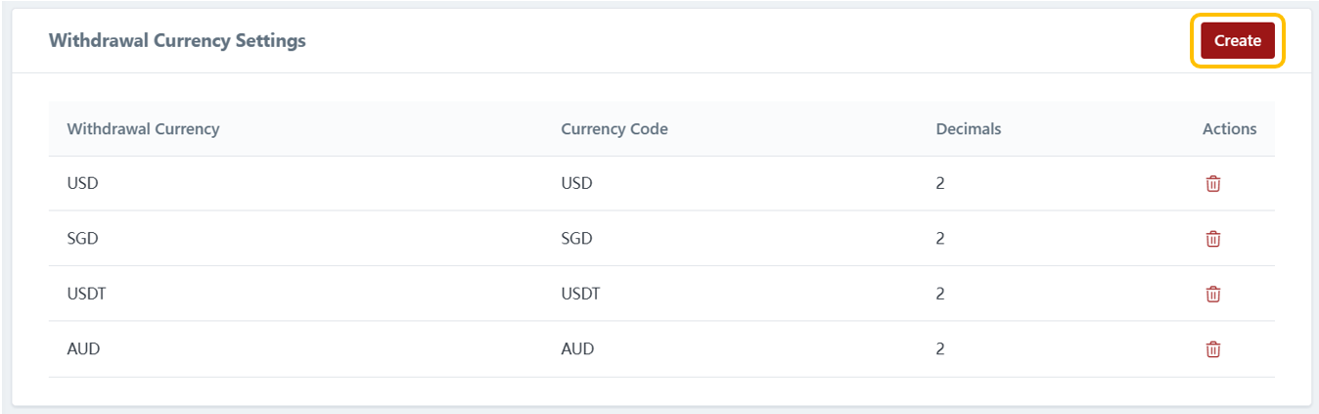Click the Withdrawal Currency column header
The width and height of the screenshot is (1319, 414).
[143, 129]
